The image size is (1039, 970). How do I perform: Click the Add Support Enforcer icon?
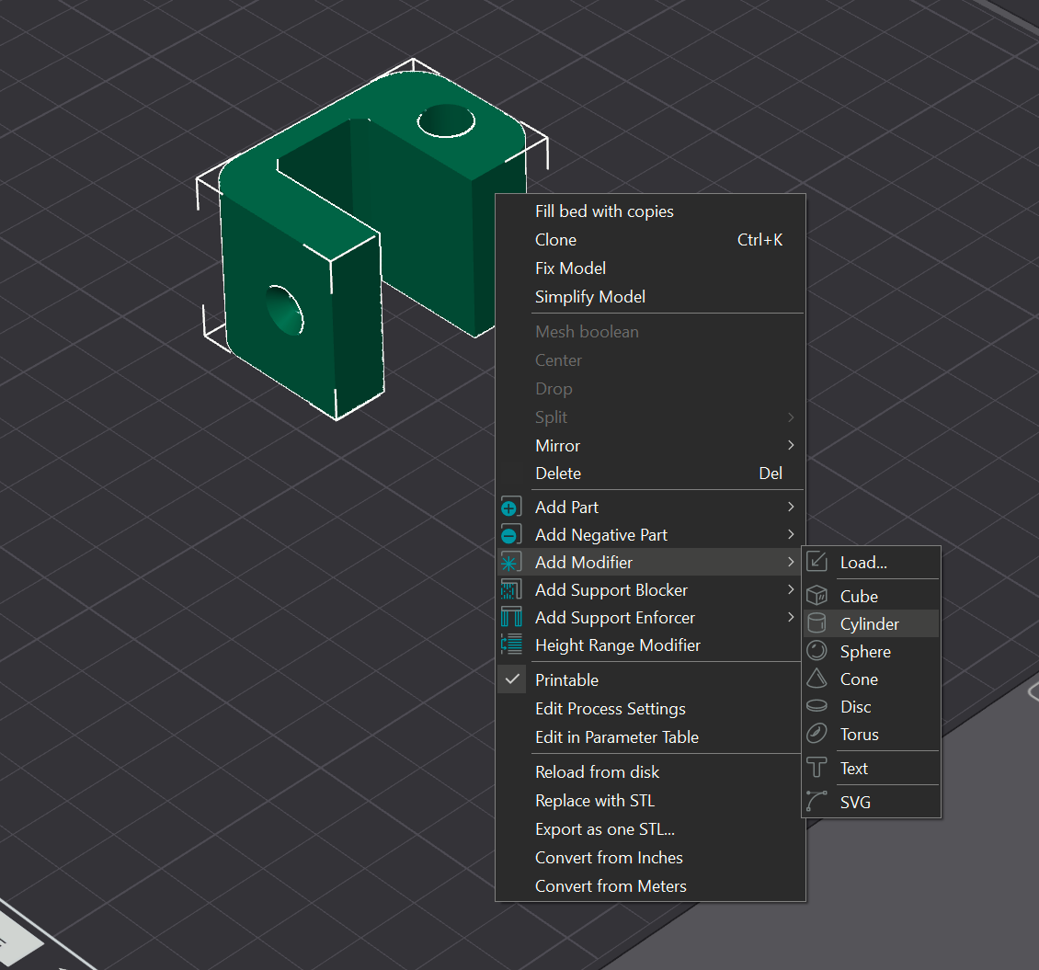[511, 618]
